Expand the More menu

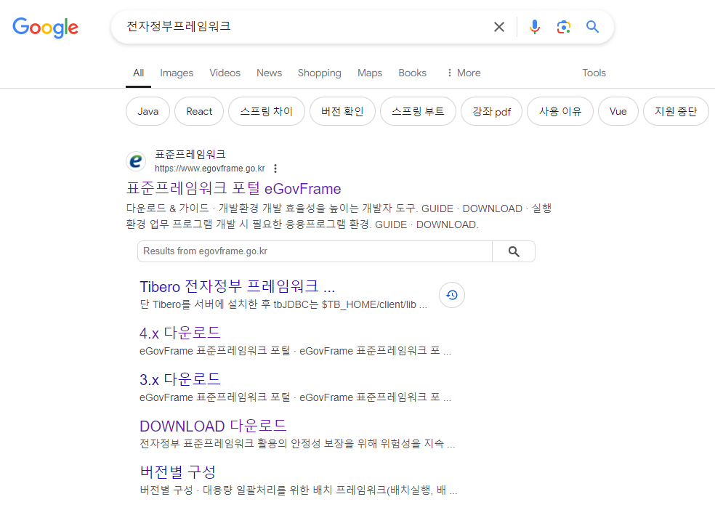464,73
